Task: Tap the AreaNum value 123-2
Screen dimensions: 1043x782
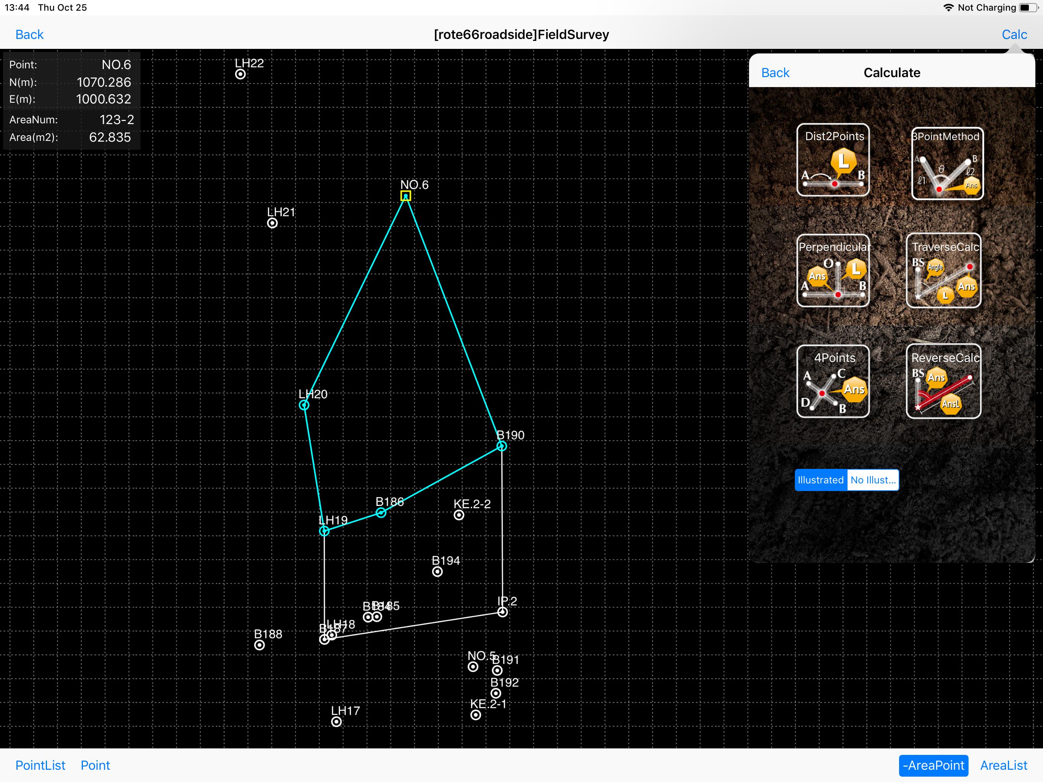Action: (x=116, y=120)
